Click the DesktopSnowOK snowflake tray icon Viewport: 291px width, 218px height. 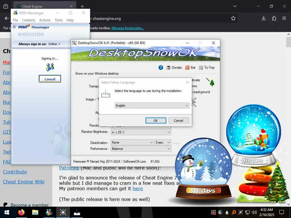coord(240,212)
